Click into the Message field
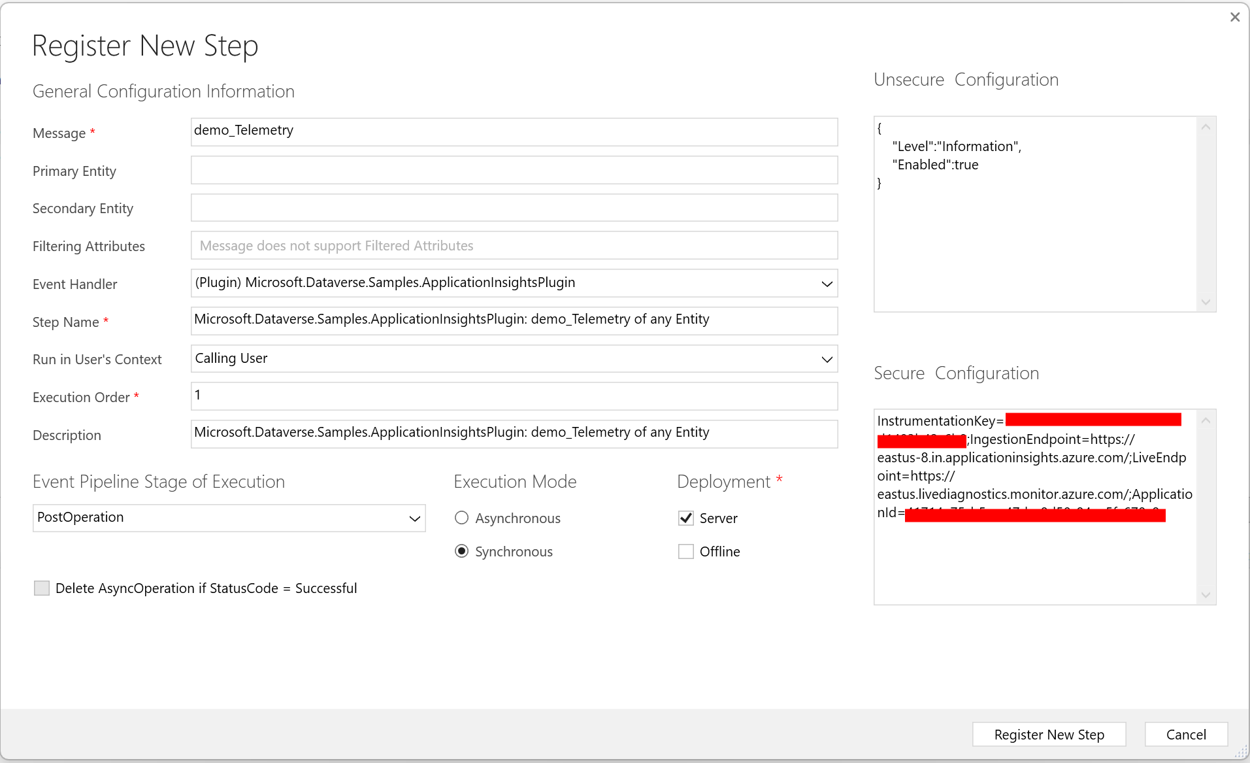This screenshot has height=763, width=1250. click(514, 131)
